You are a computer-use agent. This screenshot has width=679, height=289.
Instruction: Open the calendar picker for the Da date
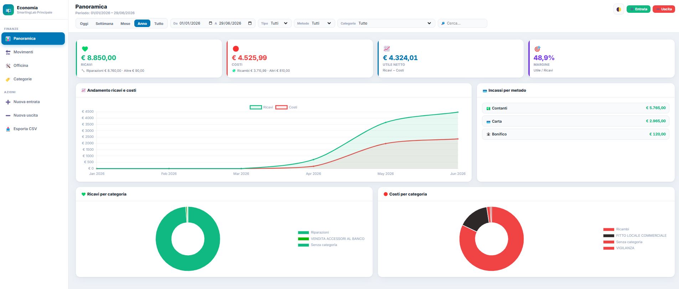[210, 23]
